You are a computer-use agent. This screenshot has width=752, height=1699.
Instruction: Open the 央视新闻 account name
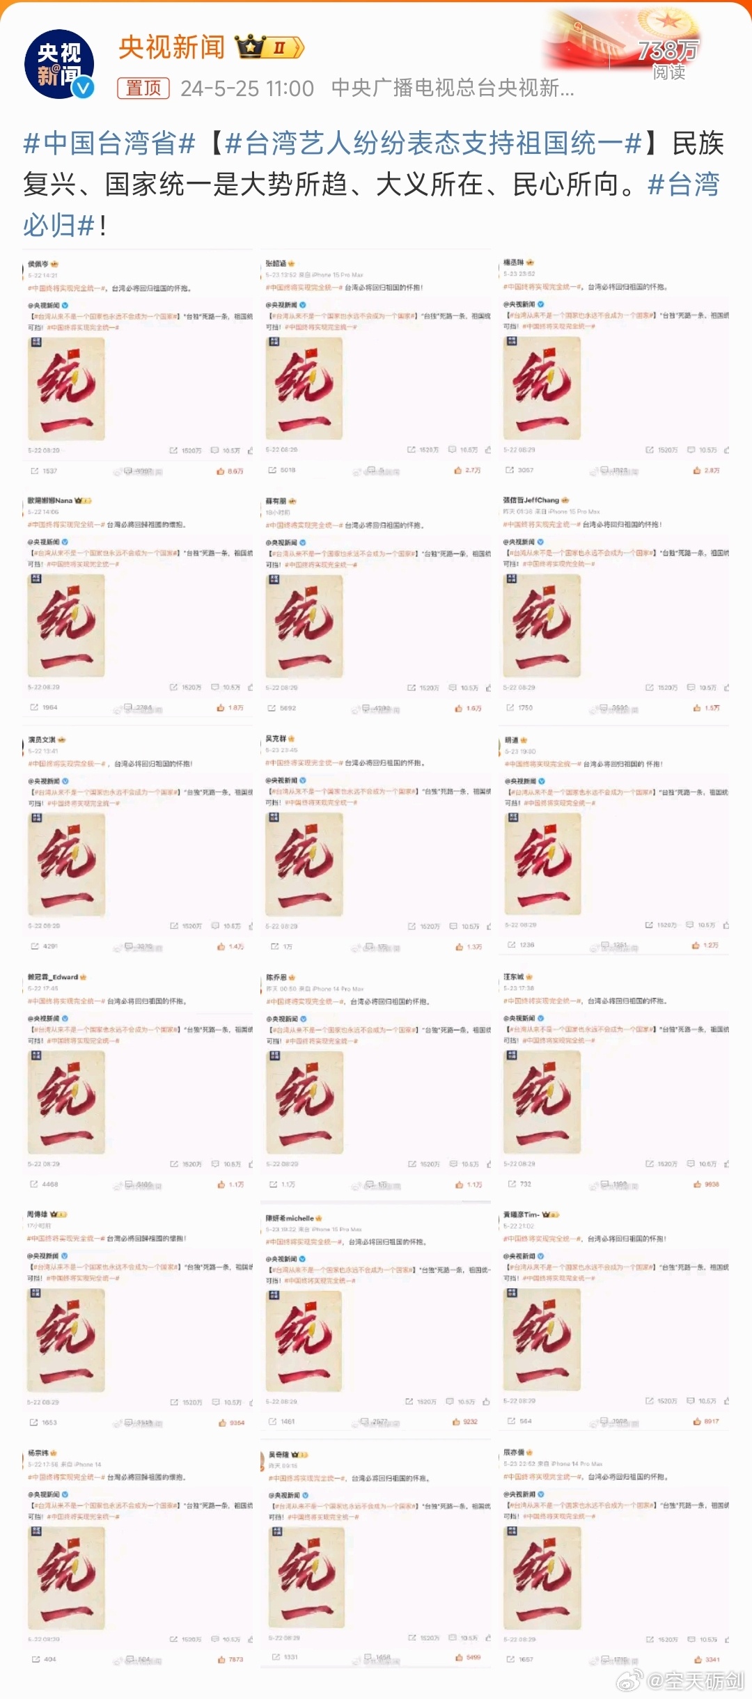pyautogui.click(x=171, y=47)
